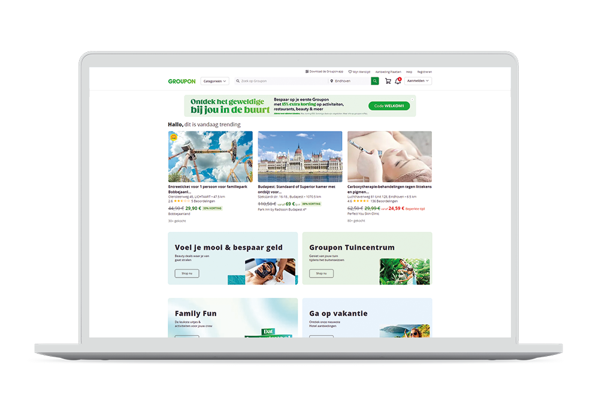
Task: Click Download de Groupon-app link
Action: 326,71
